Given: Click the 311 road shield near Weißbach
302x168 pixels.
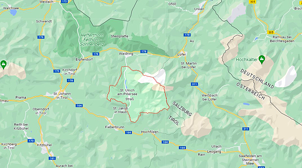Looking at the screenshot, I should tap(194, 84).
